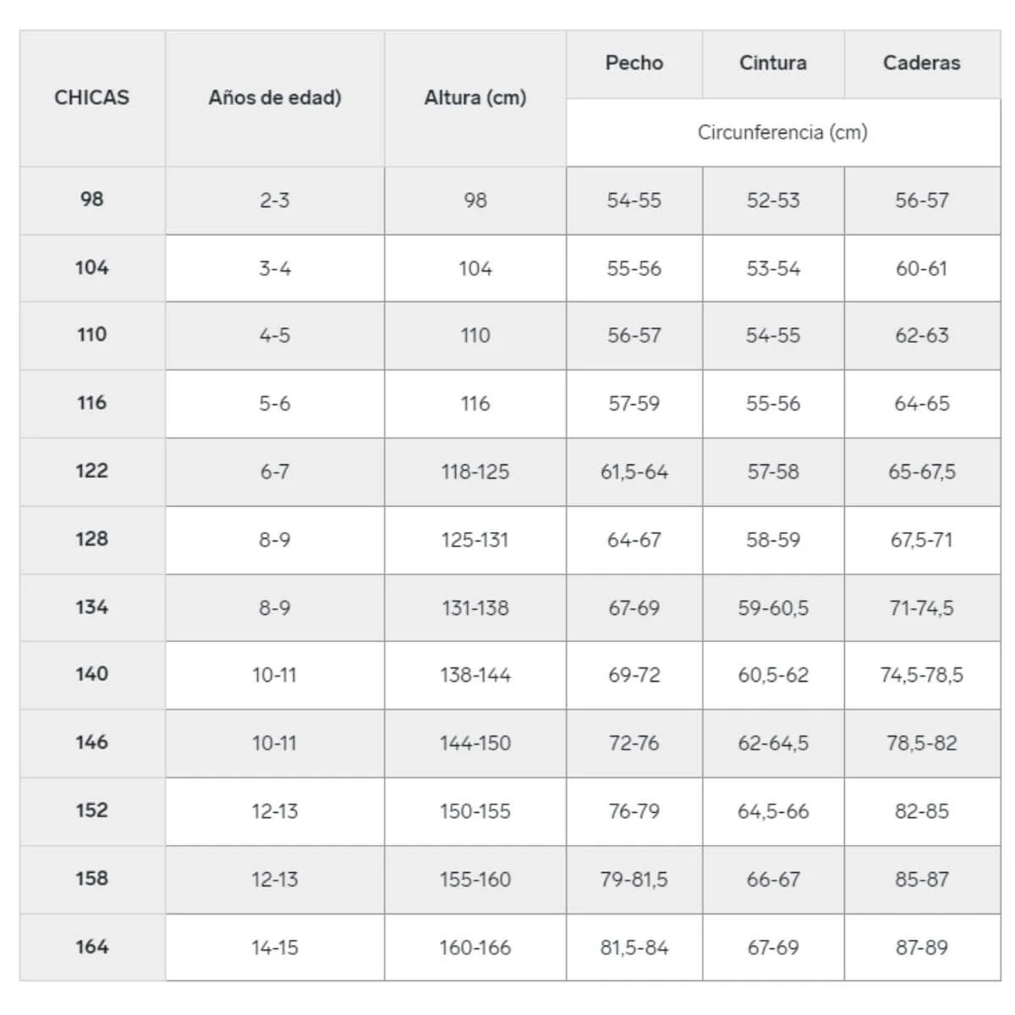Click the 60,5-62 waist measurement cell
Viewport: 1015px width, 1015px height.
coord(773,675)
